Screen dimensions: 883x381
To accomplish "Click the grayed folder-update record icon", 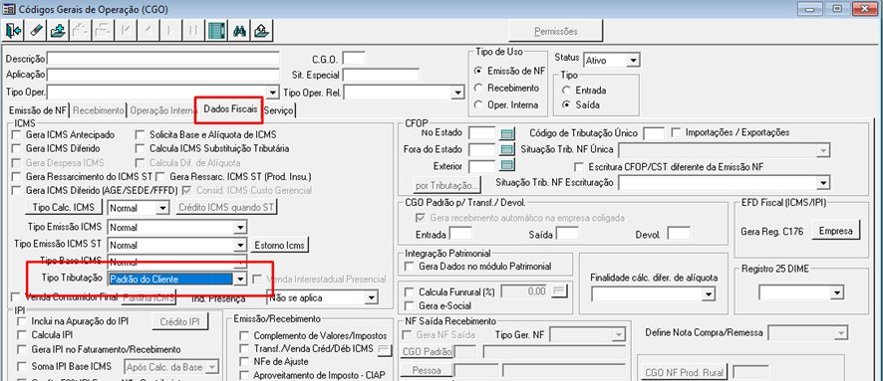I will tap(80, 31).
